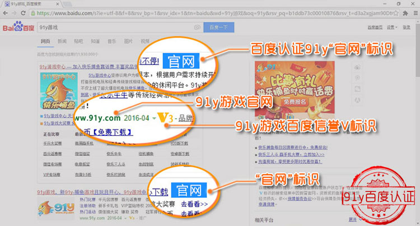Click the camera image-search icon in search box
This screenshot has height=226, width=420.
point(197,27)
